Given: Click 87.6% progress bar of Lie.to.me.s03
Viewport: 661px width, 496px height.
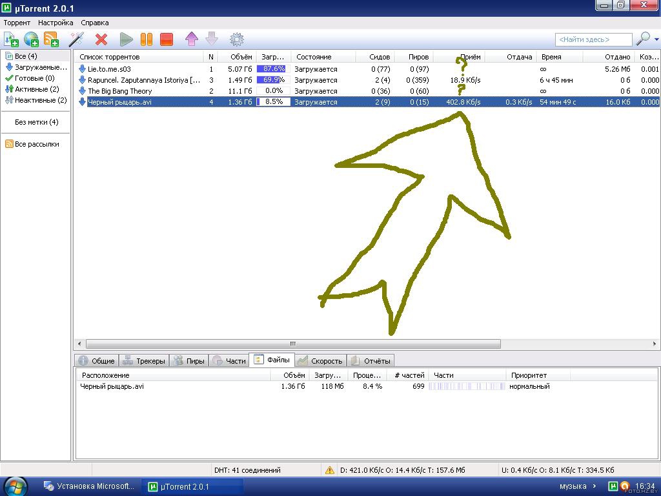Looking at the screenshot, I should [274, 68].
